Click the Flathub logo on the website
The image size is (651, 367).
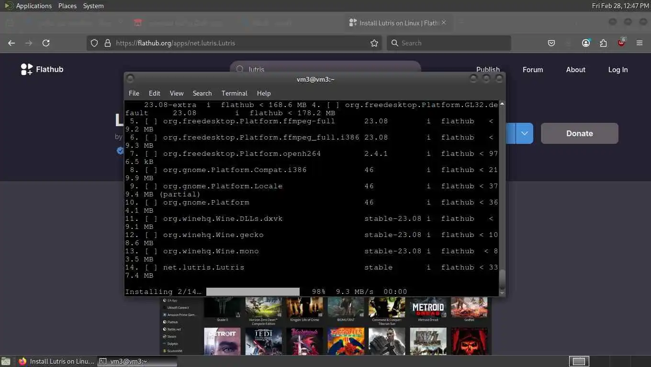click(42, 69)
